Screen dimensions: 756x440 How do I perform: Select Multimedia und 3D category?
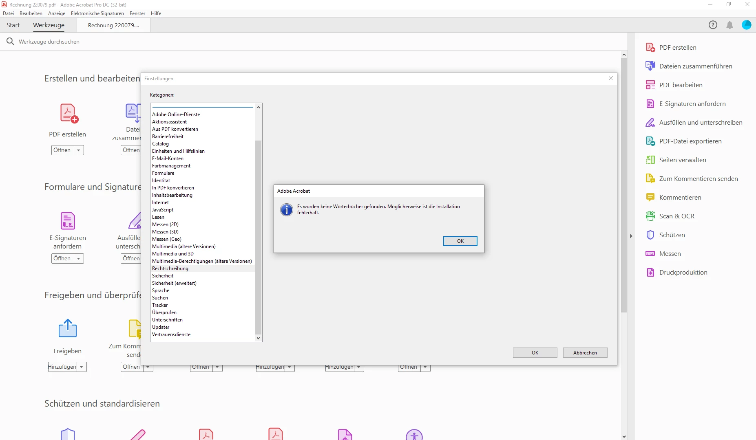tap(203, 254)
